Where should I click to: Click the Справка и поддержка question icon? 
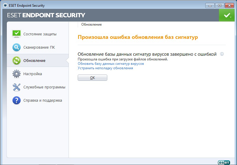(x=17, y=100)
